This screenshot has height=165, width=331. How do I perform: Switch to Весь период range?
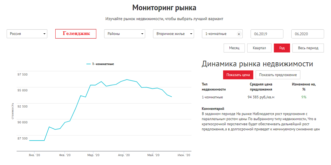pos(308,48)
